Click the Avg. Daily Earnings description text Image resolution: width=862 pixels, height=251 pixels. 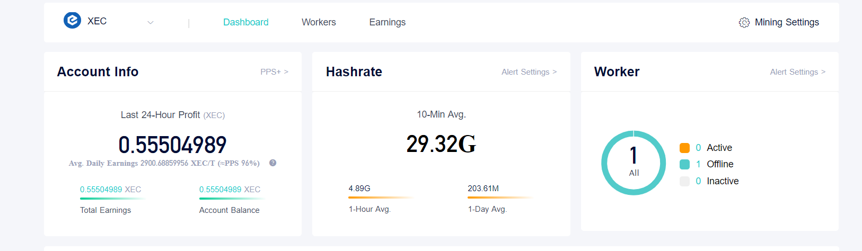164,163
